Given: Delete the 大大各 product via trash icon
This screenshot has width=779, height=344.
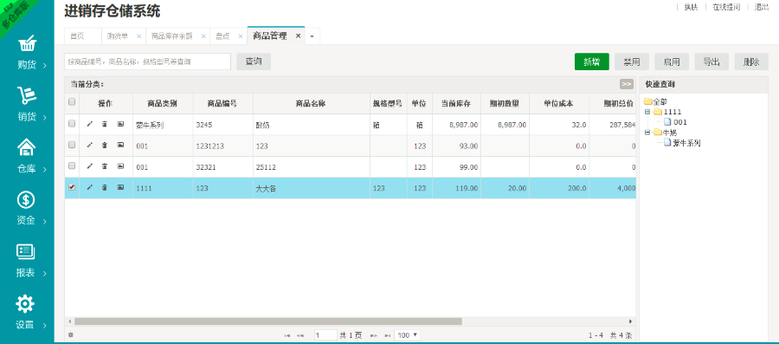Looking at the screenshot, I should pyautogui.click(x=105, y=187).
